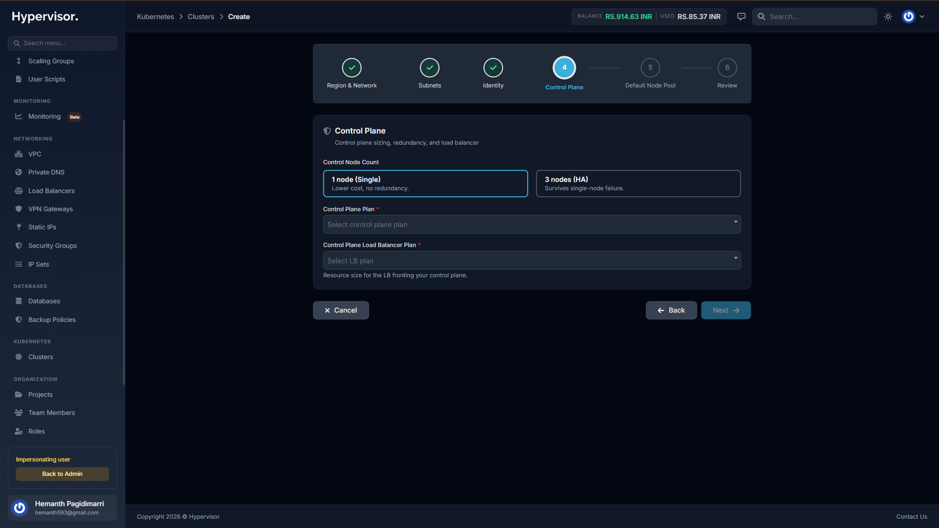
Task: Click the User Scripts file icon
Action: (x=19, y=79)
